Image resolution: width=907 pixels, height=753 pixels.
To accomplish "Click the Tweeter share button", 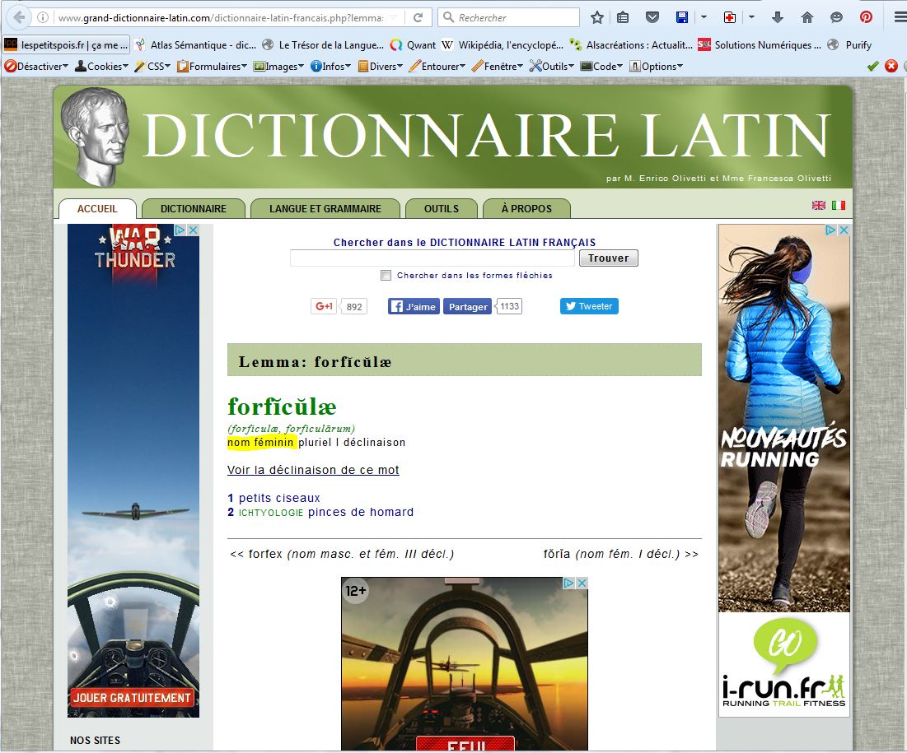I will pos(589,306).
